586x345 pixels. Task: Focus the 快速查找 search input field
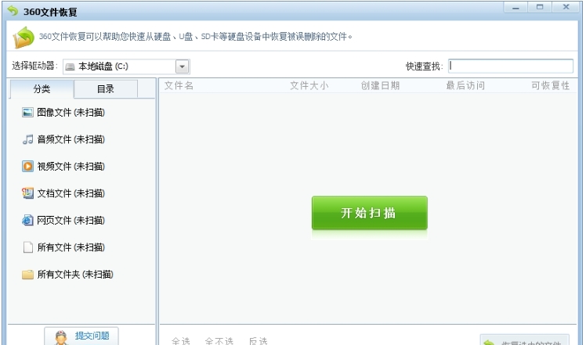(x=511, y=66)
